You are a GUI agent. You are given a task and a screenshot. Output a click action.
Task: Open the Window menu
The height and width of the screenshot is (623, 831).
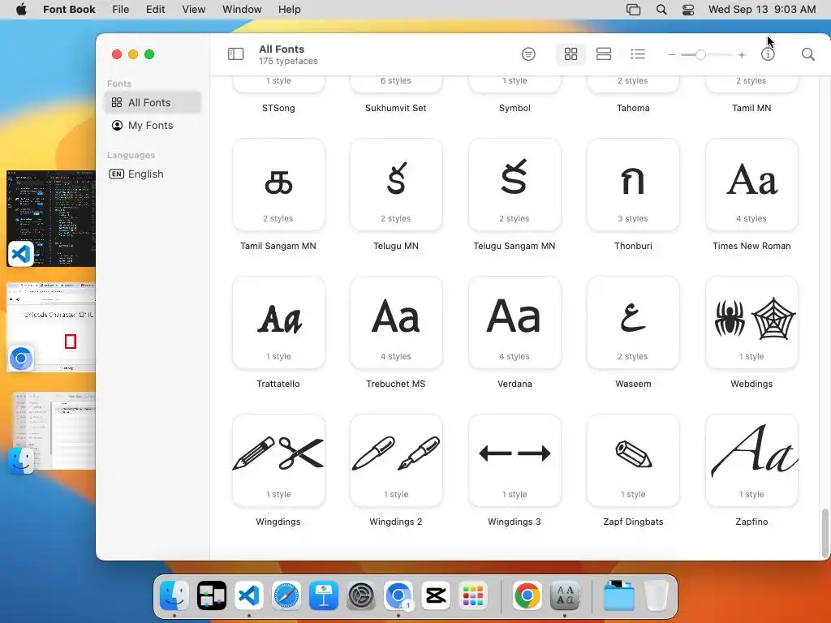coord(242,10)
